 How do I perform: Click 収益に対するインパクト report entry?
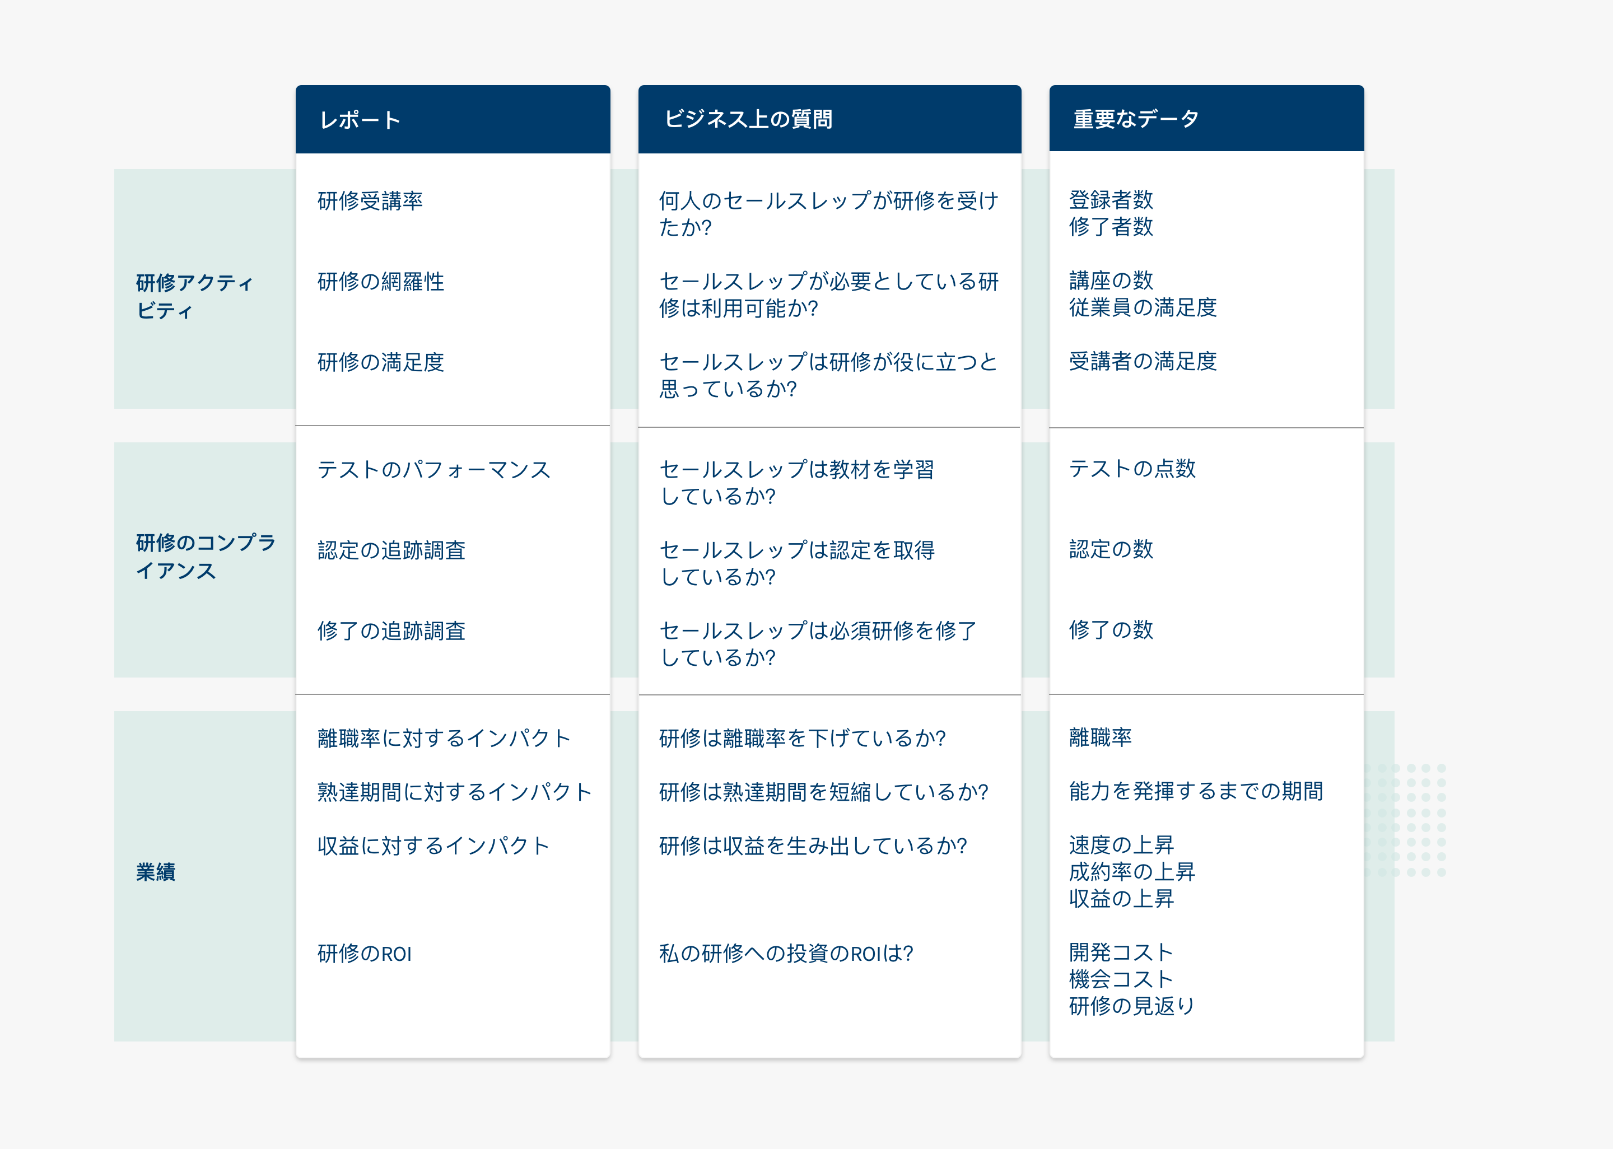tap(433, 846)
